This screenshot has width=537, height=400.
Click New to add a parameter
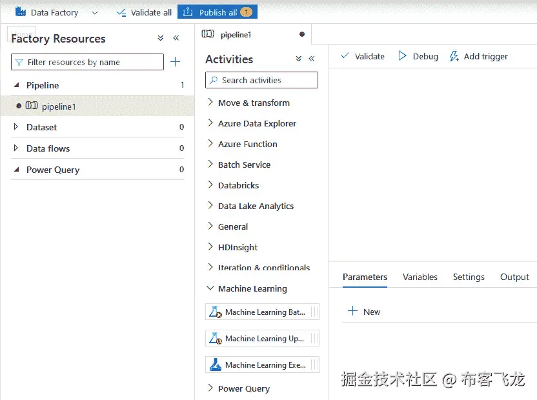(364, 312)
